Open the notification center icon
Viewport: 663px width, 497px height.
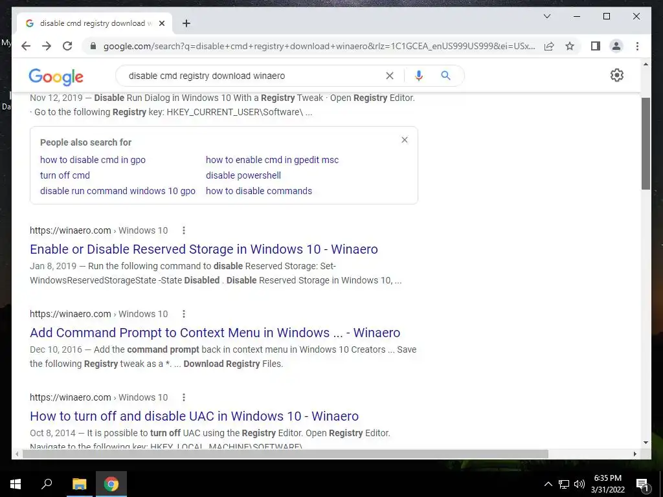642,484
